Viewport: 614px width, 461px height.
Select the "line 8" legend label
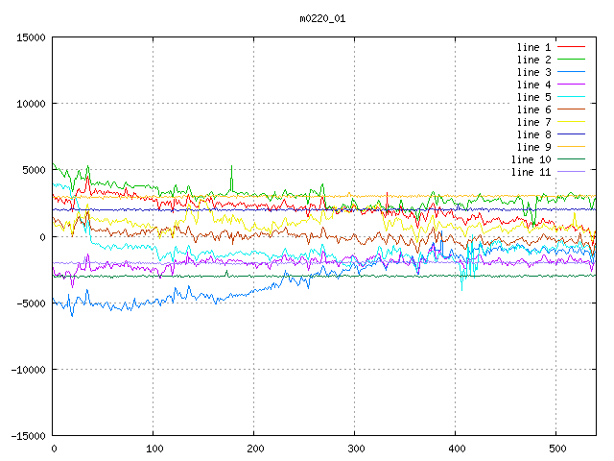click(533, 134)
